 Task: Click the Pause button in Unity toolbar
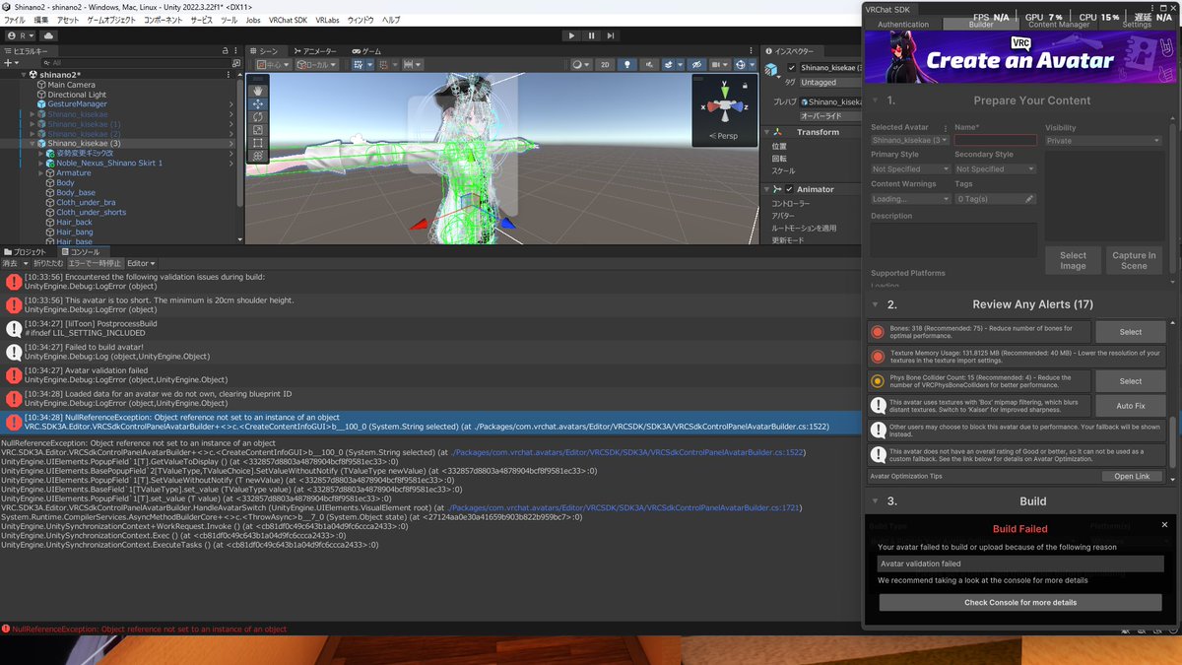tap(592, 35)
